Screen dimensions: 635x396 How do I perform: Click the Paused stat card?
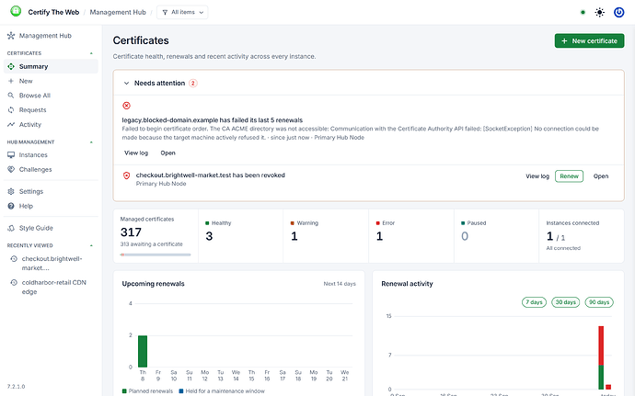pos(497,236)
